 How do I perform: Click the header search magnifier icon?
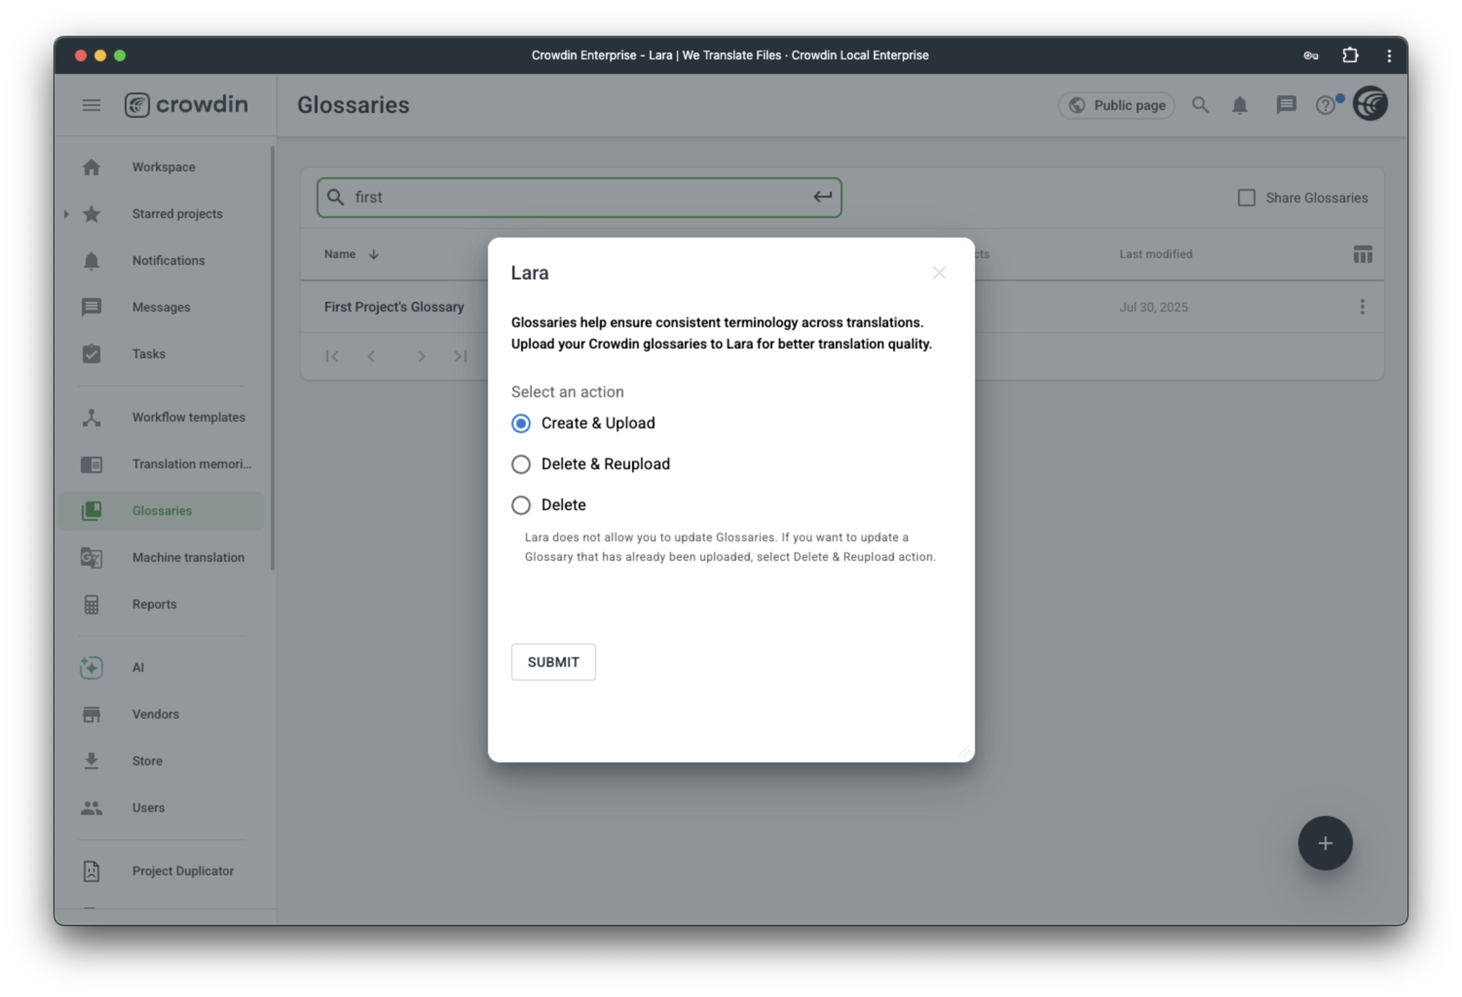coord(1200,105)
